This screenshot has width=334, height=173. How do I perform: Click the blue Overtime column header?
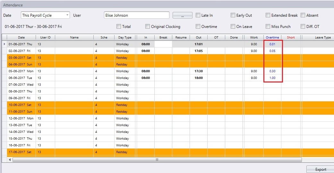point(272,38)
